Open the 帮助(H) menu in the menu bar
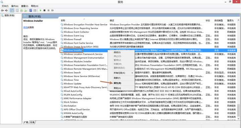The width and height of the screenshot is (241, 128). [34, 6]
